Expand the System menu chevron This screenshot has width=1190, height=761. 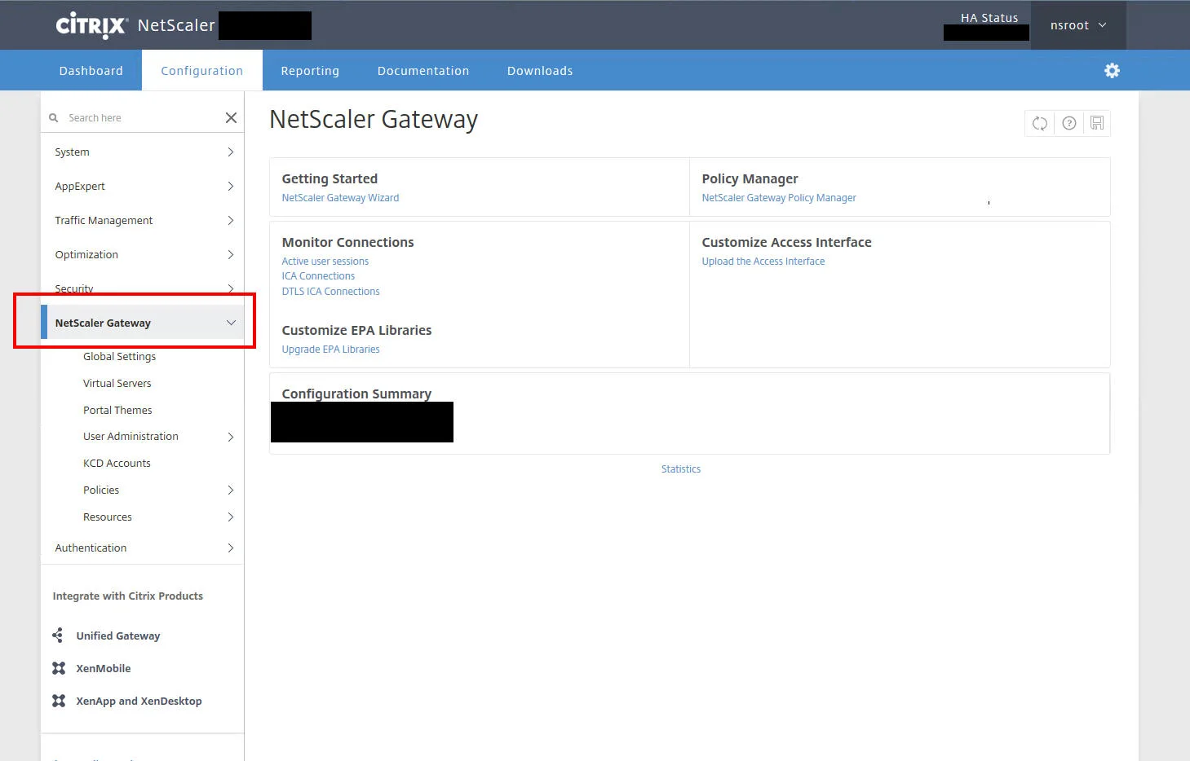(x=231, y=152)
